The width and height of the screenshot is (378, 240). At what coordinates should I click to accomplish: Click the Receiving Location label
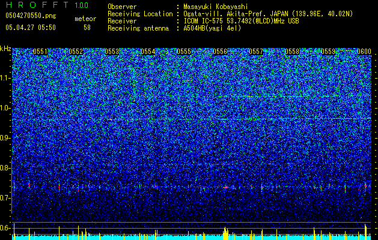[140, 14]
